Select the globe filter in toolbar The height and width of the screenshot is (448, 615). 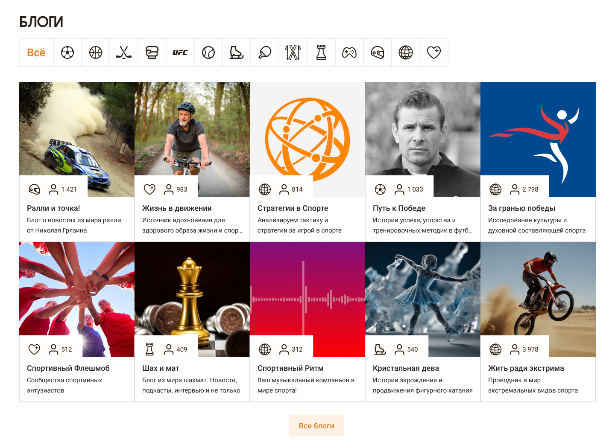click(x=406, y=52)
